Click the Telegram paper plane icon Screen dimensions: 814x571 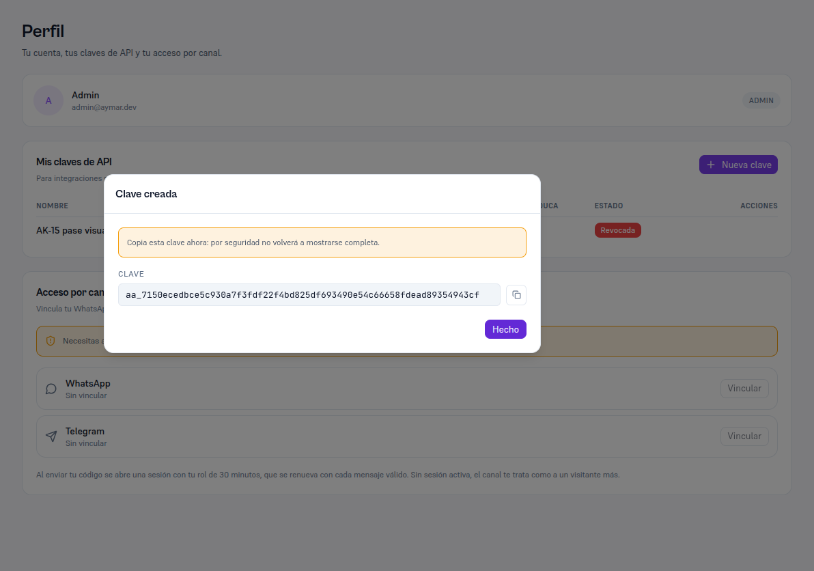tap(51, 436)
